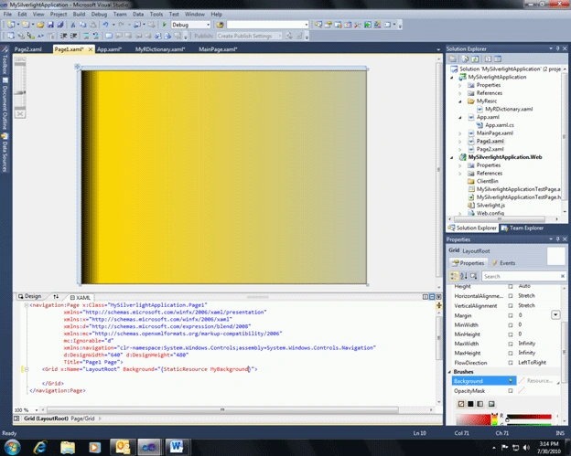This screenshot has width=571, height=456.
Task: Select image brush icon
Action: tap(491, 404)
